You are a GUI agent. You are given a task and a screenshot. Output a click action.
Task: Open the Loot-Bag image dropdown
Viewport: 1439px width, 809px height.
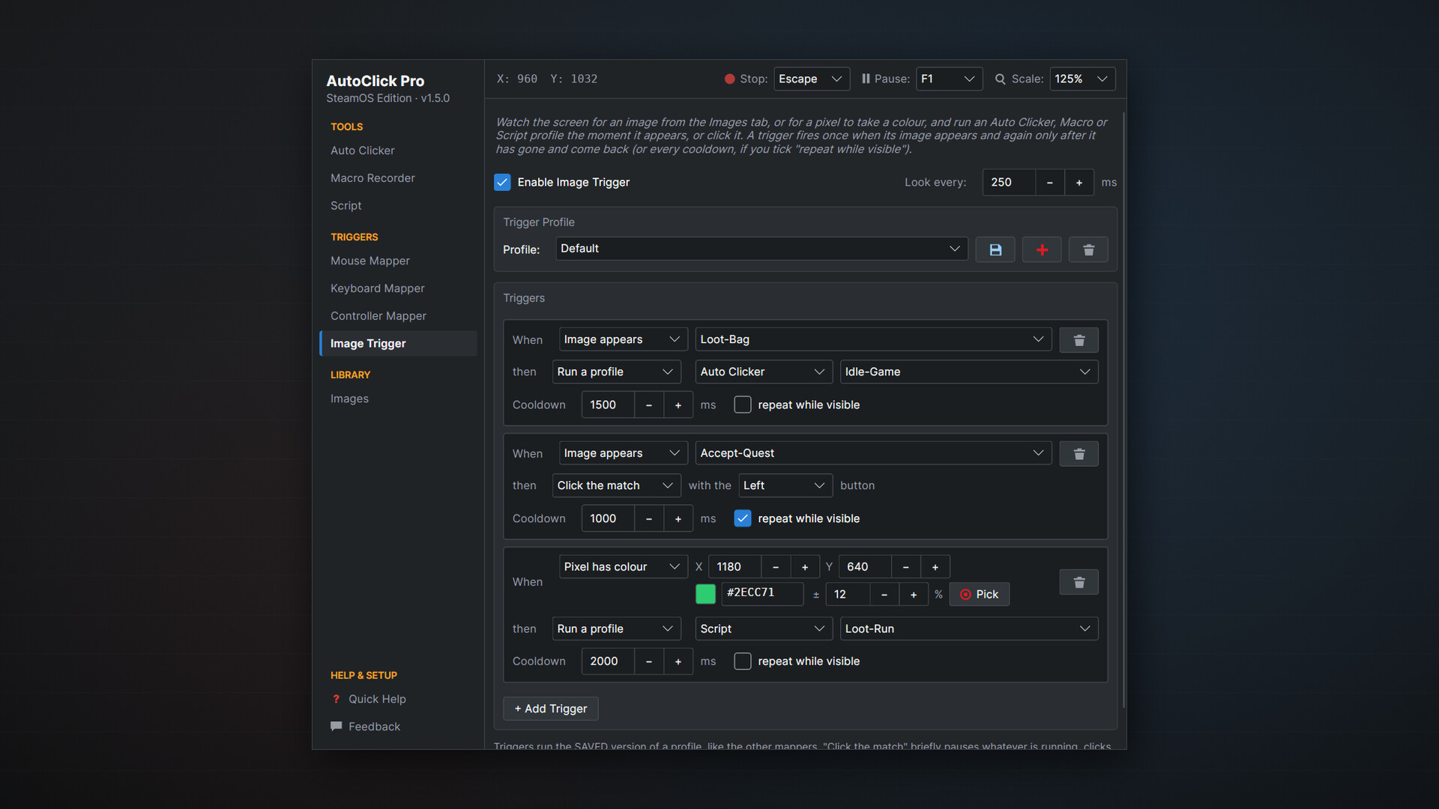tap(873, 339)
